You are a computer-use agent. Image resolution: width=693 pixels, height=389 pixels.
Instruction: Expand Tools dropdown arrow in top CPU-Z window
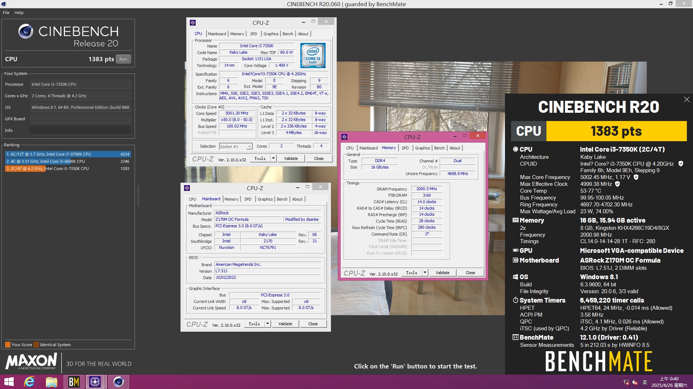click(x=273, y=158)
